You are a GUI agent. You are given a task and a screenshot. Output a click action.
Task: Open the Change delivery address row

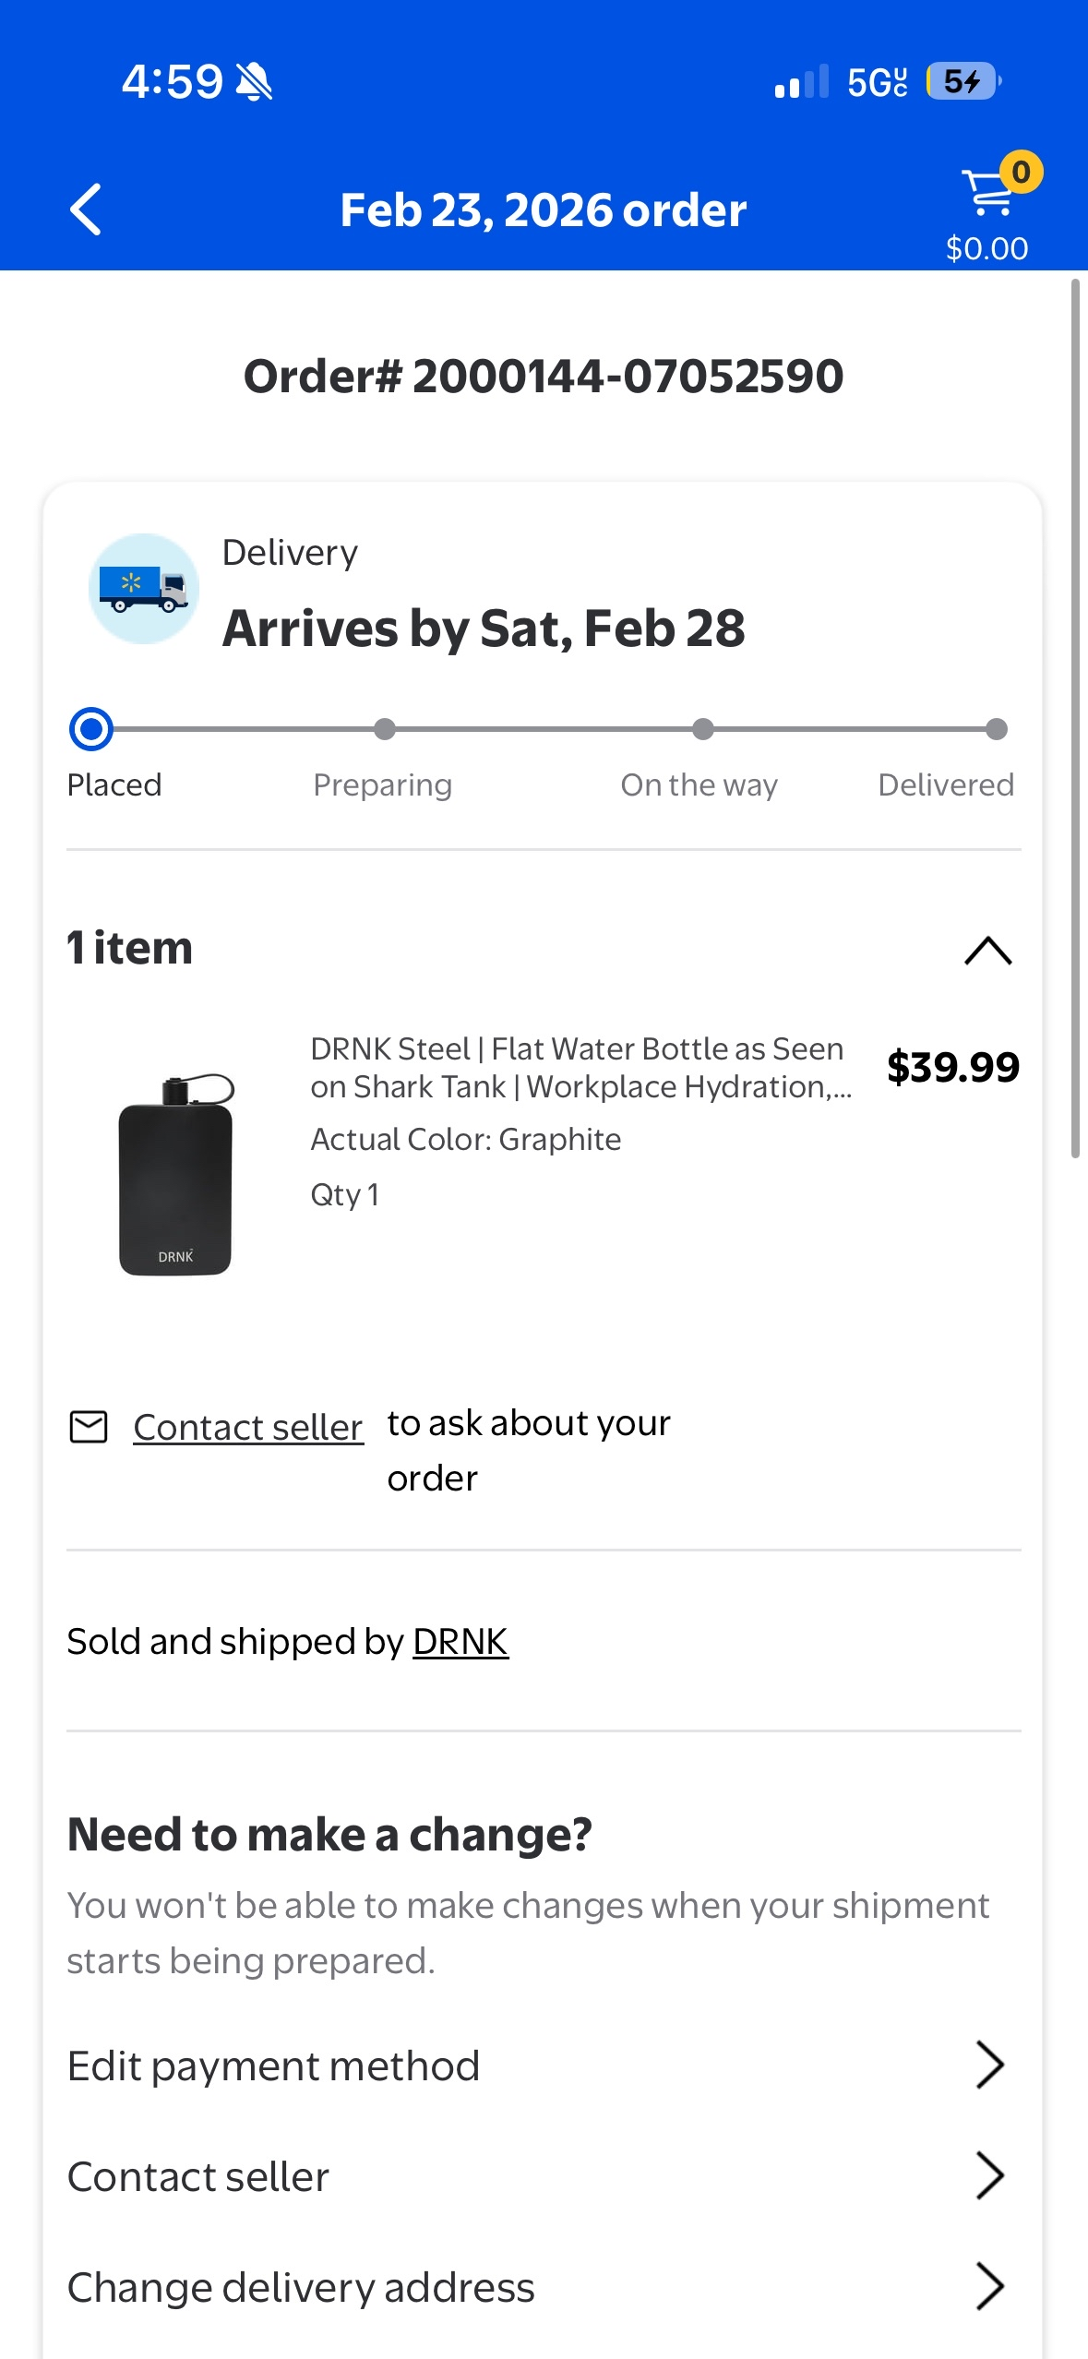(535, 2287)
